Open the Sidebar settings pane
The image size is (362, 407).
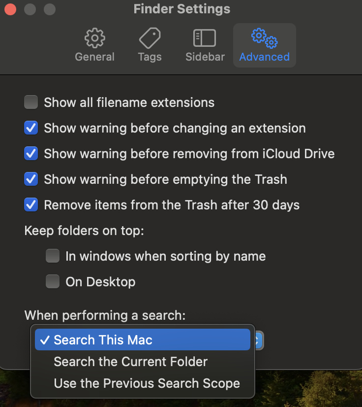click(x=205, y=44)
